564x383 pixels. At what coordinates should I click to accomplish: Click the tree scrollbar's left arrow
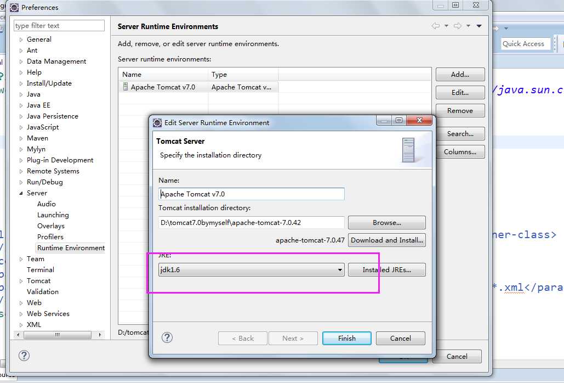coord(18,335)
